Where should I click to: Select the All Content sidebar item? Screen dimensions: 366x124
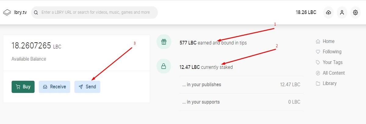pos(330,73)
